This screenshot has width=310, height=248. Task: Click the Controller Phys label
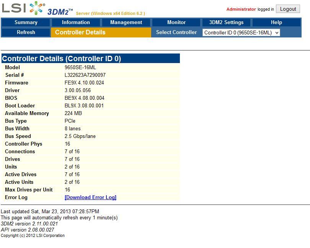(x=23, y=144)
